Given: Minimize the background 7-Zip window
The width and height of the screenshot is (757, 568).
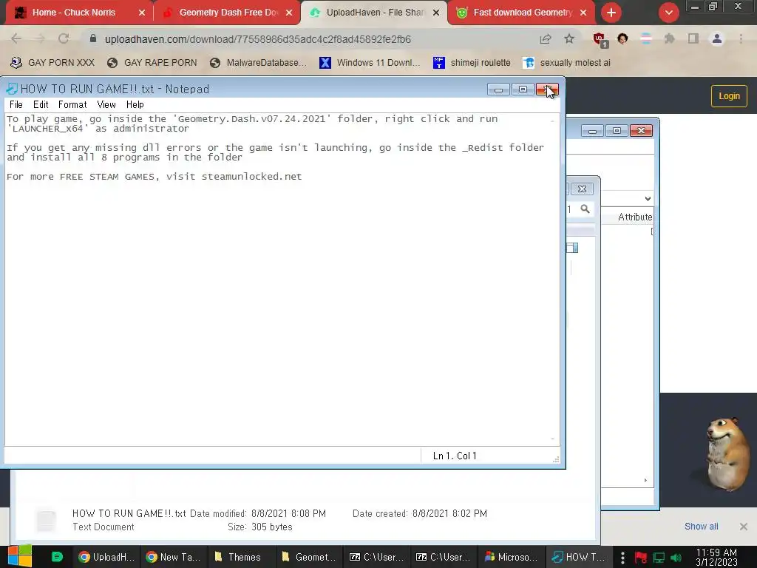Looking at the screenshot, I should pos(592,131).
